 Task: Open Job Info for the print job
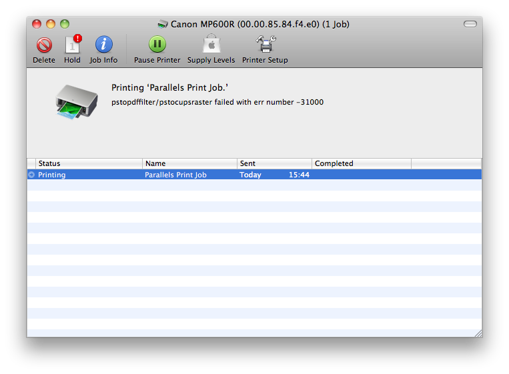[103, 45]
